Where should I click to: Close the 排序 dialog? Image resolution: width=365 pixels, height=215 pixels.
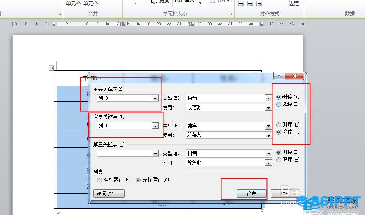294,76
